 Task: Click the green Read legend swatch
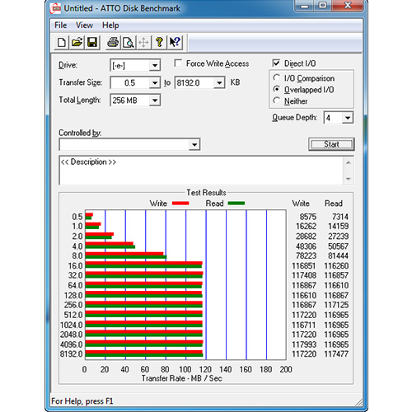click(x=236, y=204)
